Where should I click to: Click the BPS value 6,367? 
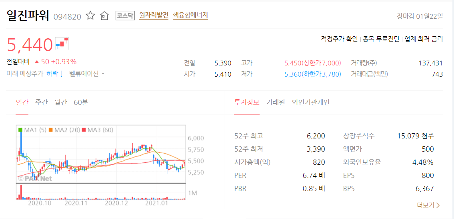[424, 189]
